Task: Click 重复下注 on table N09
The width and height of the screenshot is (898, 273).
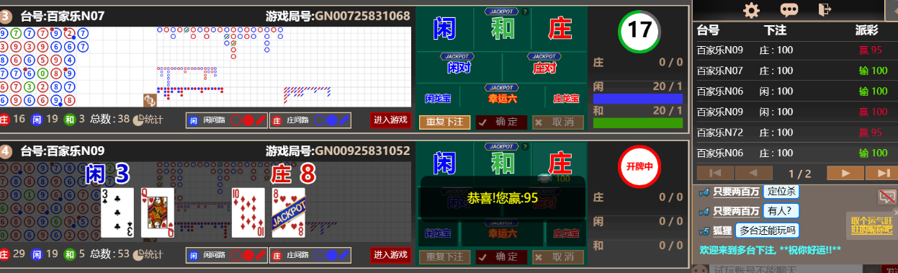Action: tap(444, 257)
